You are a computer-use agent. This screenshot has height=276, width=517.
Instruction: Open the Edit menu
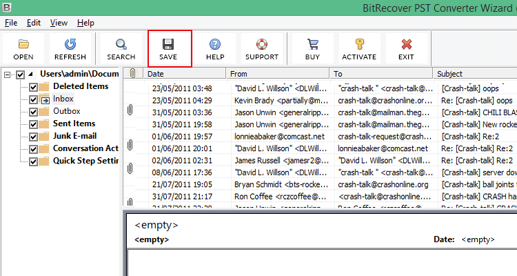click(x=34, y=23)
